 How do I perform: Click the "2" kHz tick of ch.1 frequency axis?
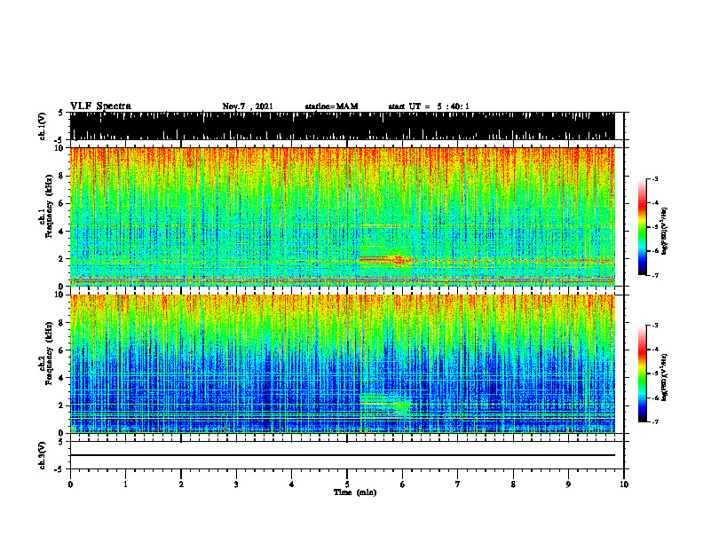[61, 259]
